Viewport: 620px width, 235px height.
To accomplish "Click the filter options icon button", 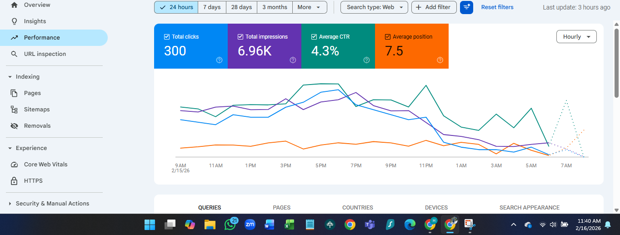I will tap(466, 7).
